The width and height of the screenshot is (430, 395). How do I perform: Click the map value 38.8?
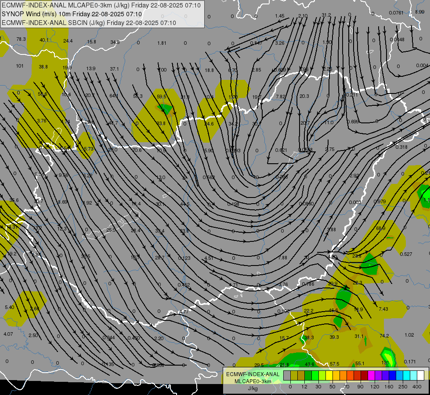tap(43, 67)
